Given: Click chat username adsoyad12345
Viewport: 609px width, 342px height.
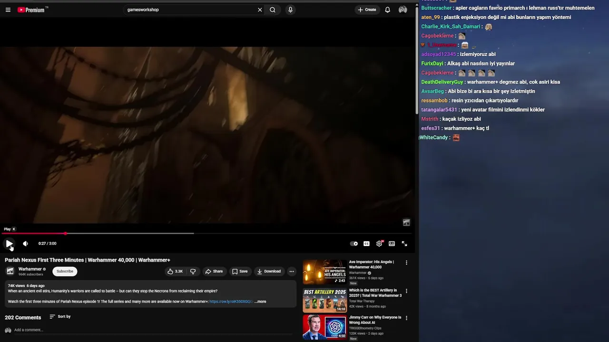Looking at the screenshot, I should tap(438, 54).
